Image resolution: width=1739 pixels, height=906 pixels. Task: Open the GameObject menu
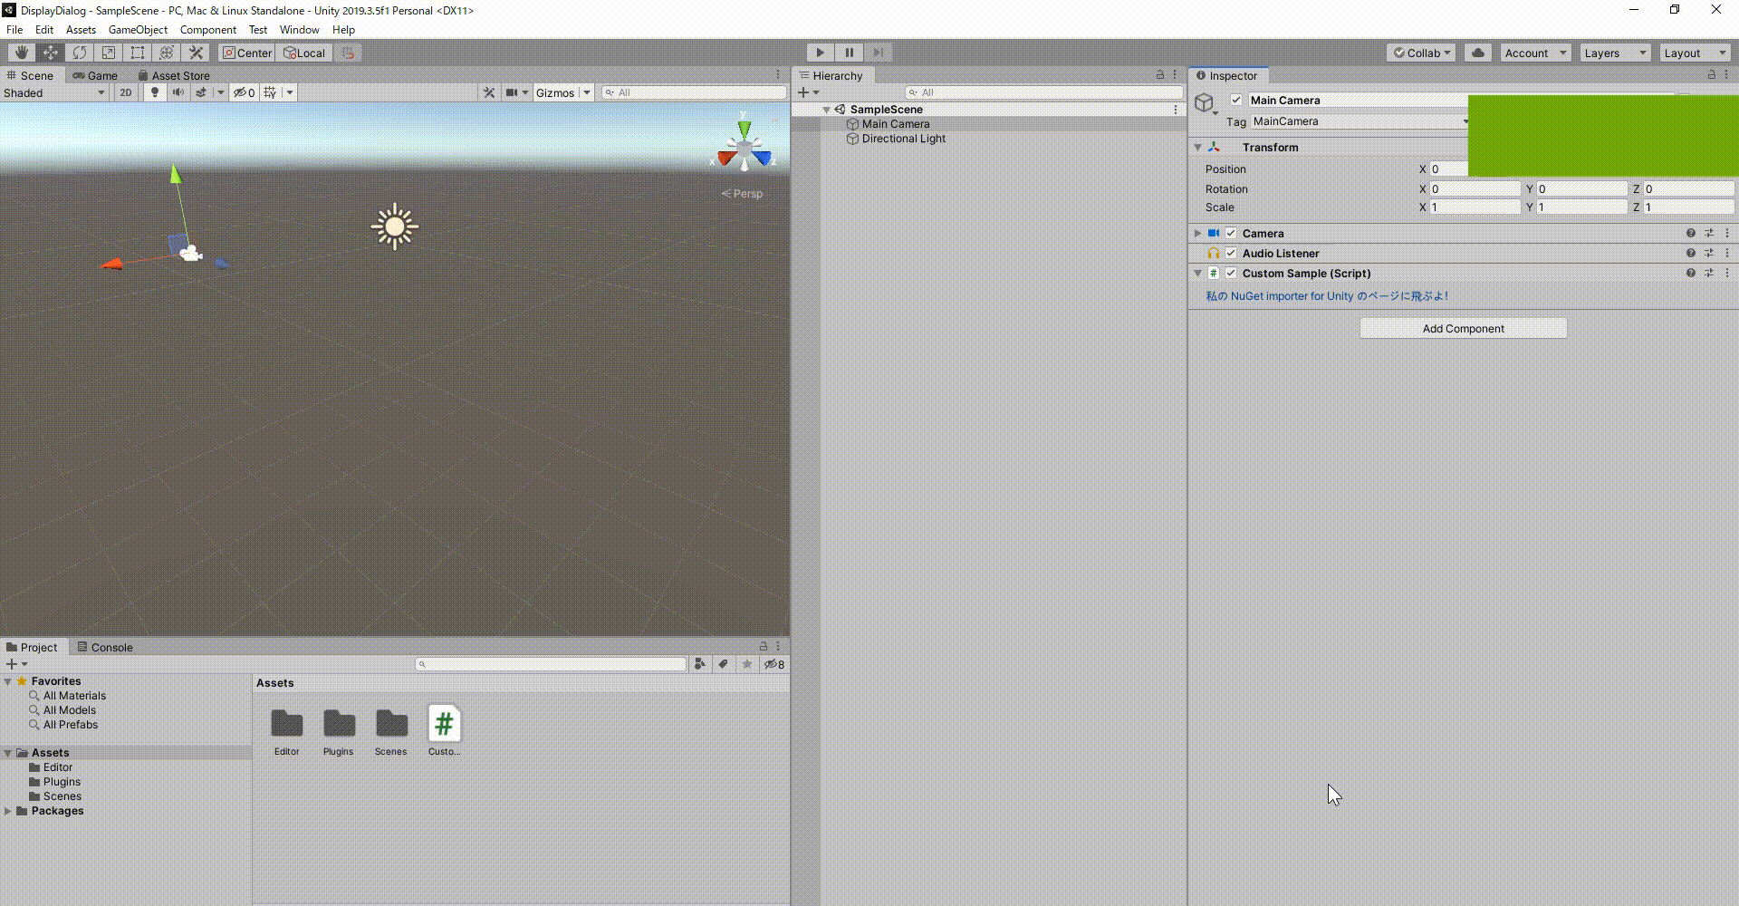coord(138,30)
